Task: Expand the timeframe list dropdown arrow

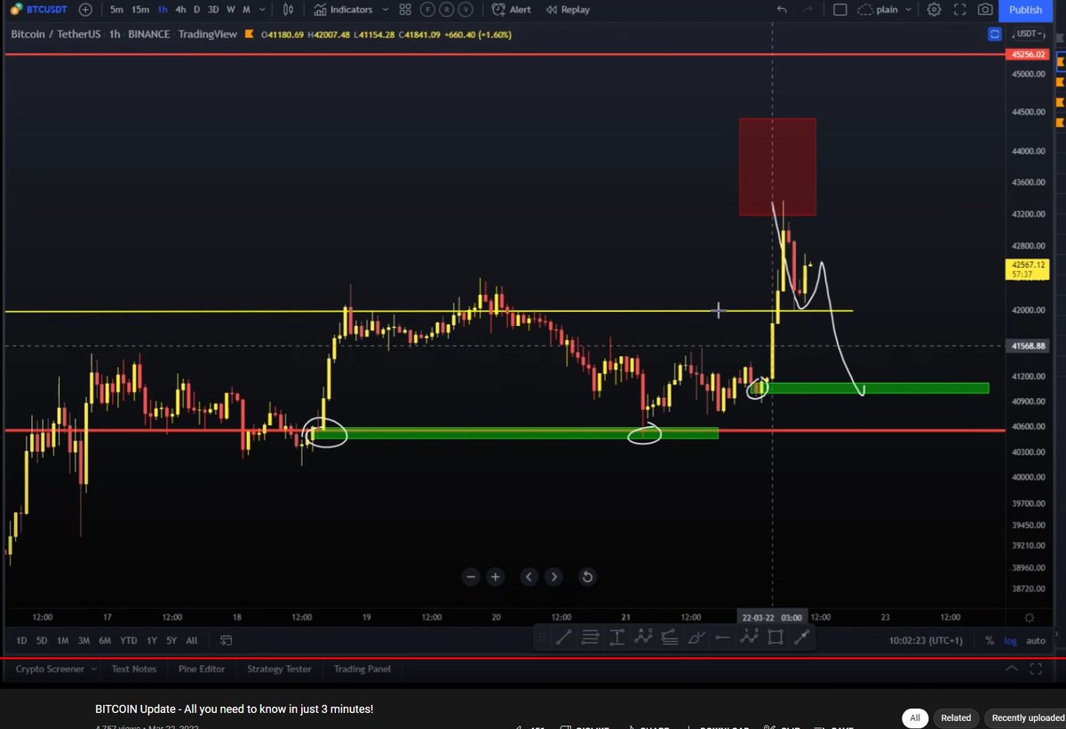Action: pos(260,10)
